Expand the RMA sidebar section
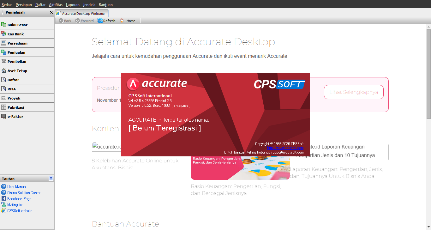This screenshot has height=230, width=431. [11, 89]
